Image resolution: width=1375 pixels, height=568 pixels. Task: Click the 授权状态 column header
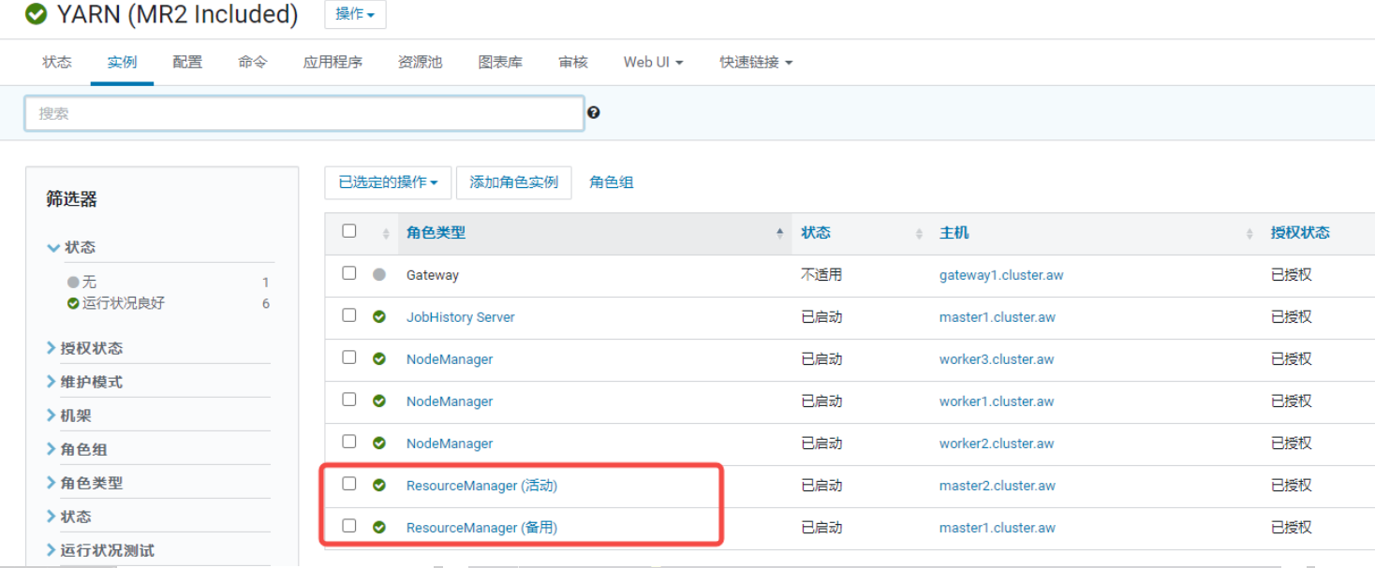(1300, 233)
